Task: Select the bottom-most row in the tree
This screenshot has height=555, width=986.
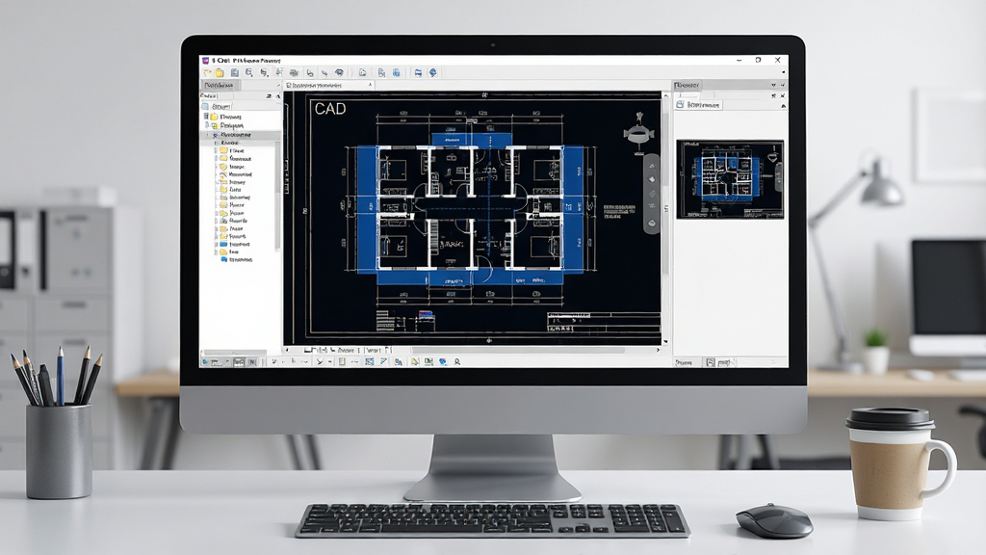Action: pos(237,260)
